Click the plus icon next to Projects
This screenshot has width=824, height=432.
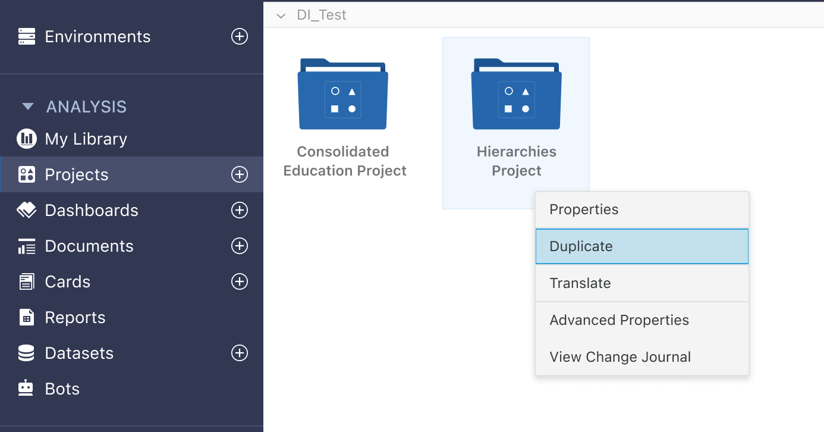tap(239, 174)
